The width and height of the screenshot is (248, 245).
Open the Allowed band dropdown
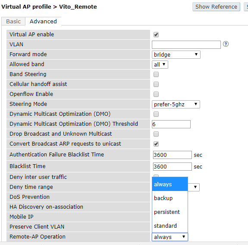160,65
